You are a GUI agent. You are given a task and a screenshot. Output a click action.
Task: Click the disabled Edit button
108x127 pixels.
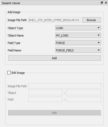pyautogui.click(x=55, y=113)
